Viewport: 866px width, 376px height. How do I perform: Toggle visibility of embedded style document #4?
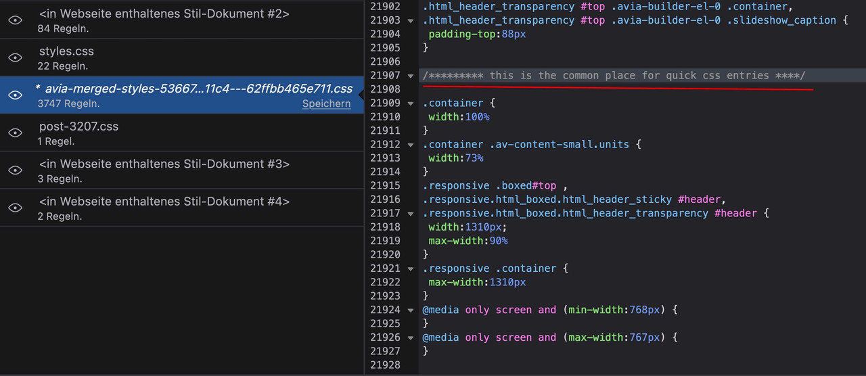(x=15, y=208)
